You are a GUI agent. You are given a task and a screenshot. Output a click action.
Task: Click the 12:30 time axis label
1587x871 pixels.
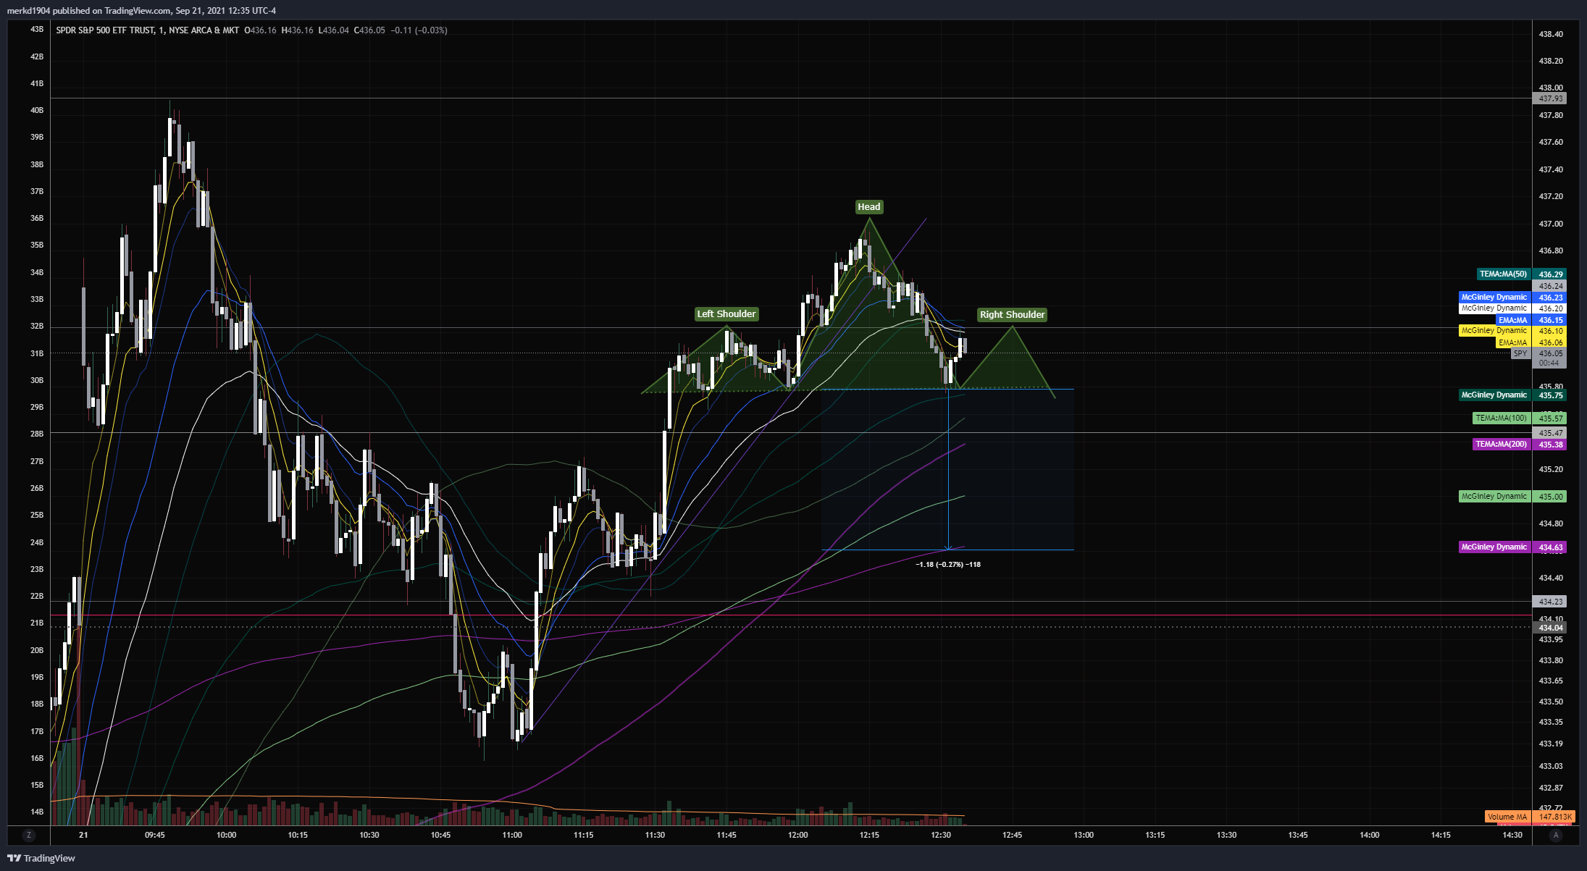pos(941,835)
